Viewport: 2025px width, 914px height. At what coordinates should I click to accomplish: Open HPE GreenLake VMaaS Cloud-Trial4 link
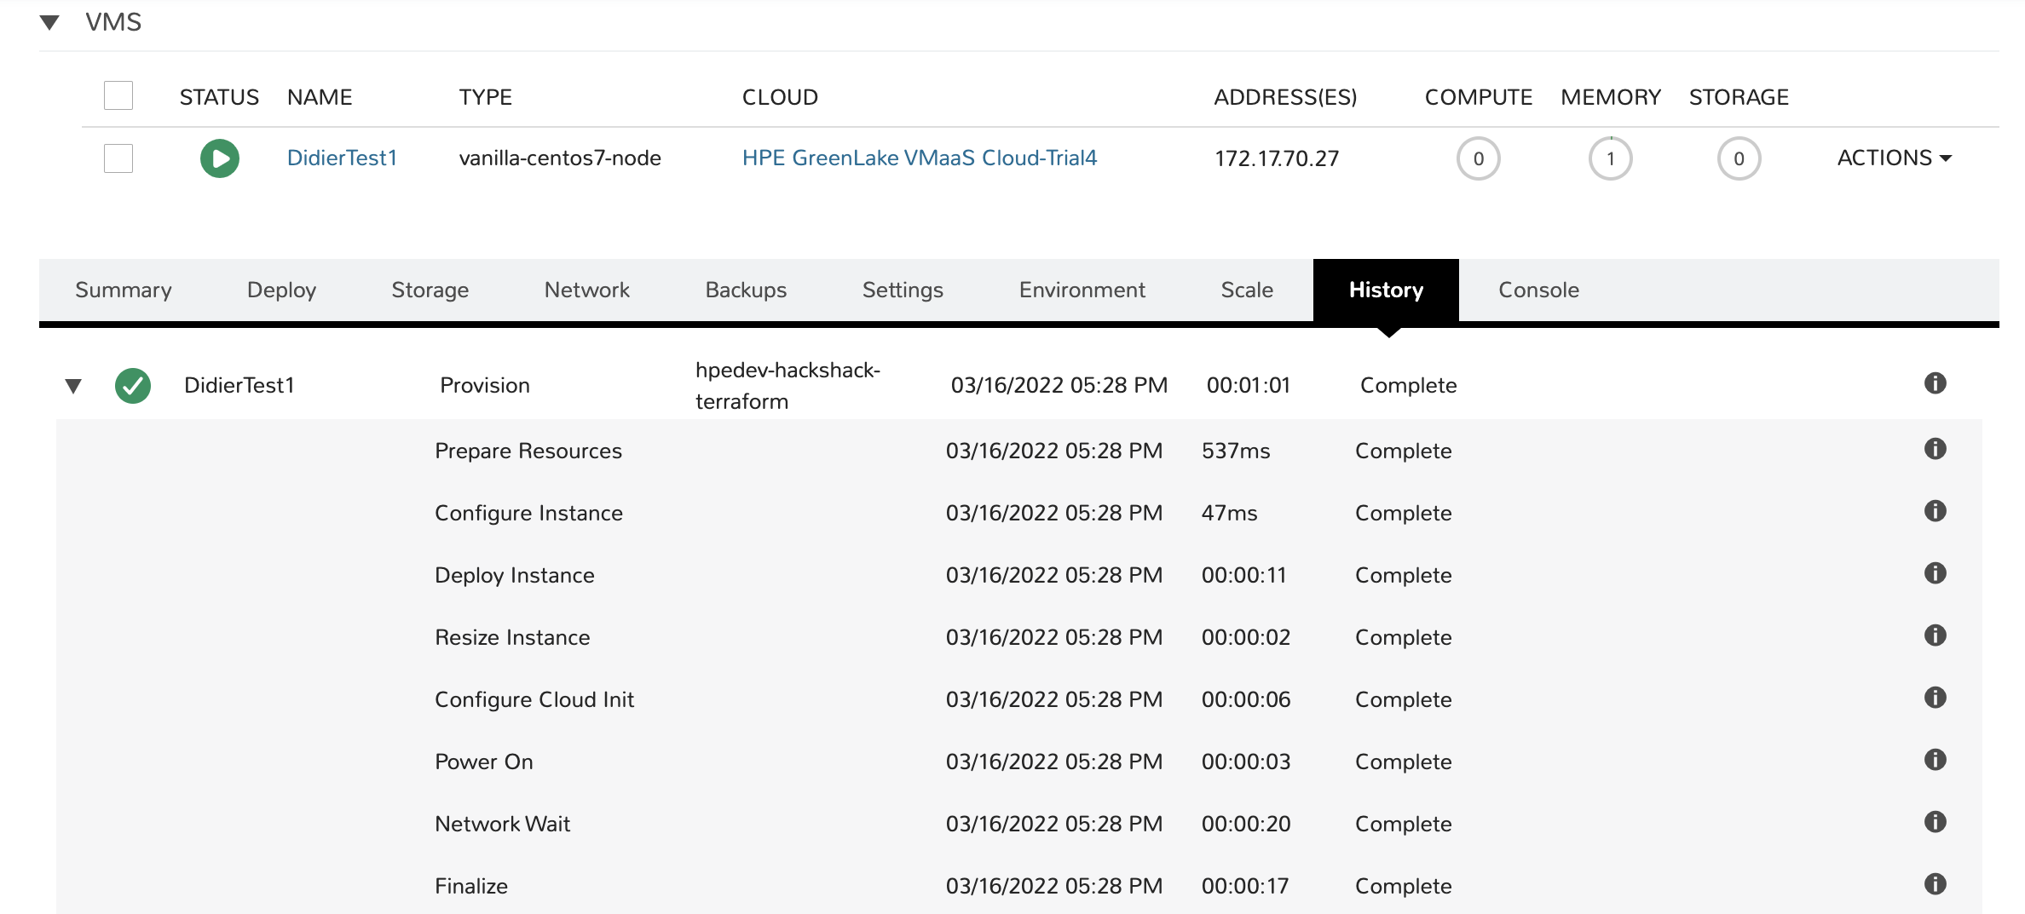pyautogui.click(x=920, y=158)
